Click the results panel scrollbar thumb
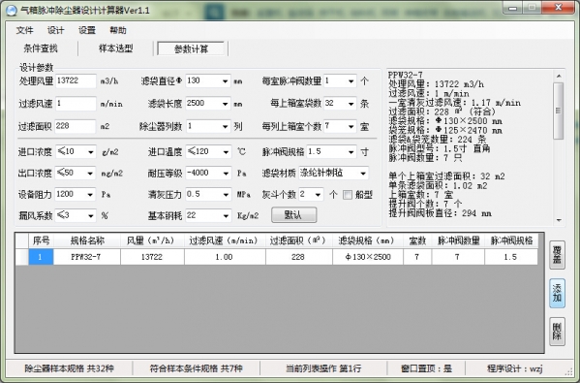580x383 pixels. 559,111
